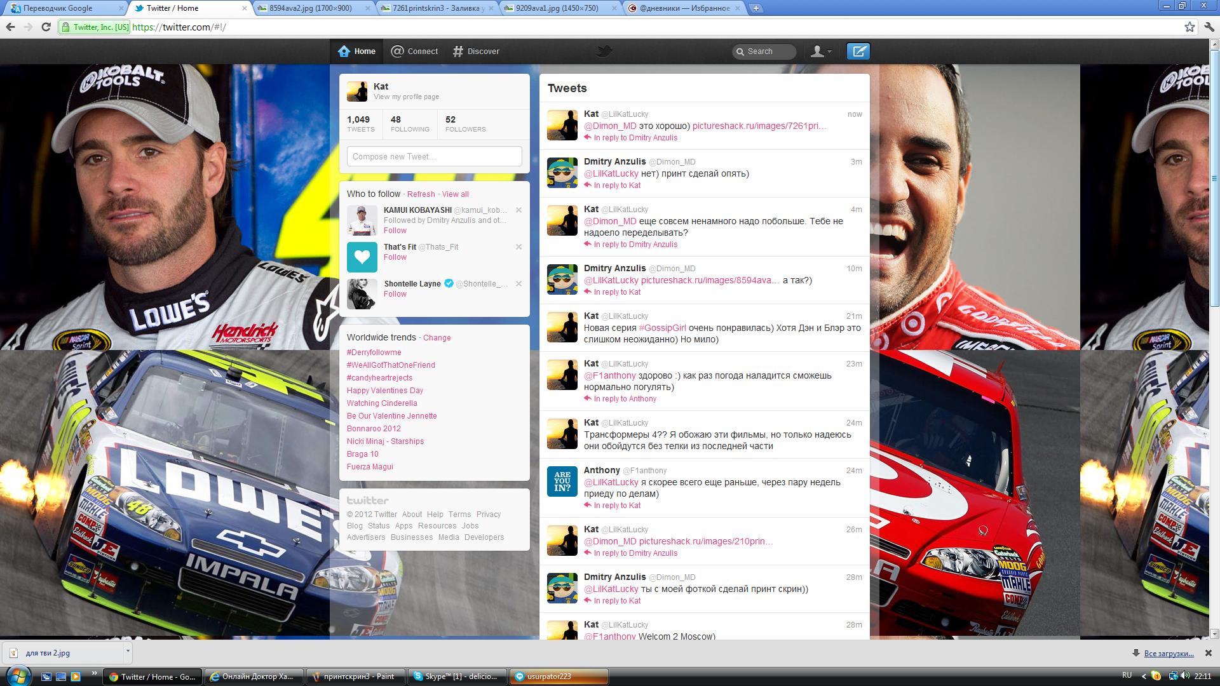
Task: Click the Twitter footer logo
Action: pyautogui.click(x=368, y=501)
